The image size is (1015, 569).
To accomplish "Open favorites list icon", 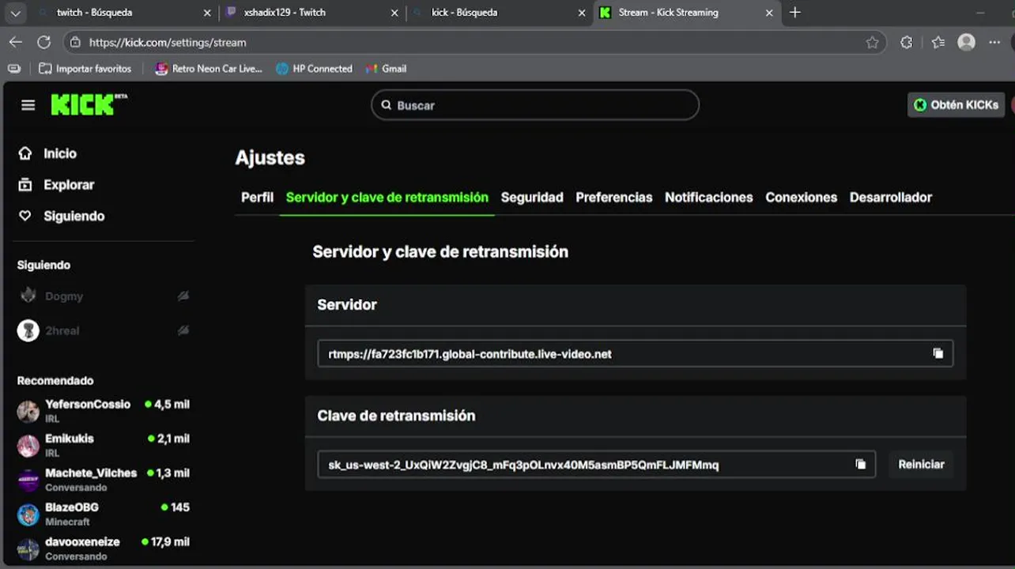I will [938, 43].
